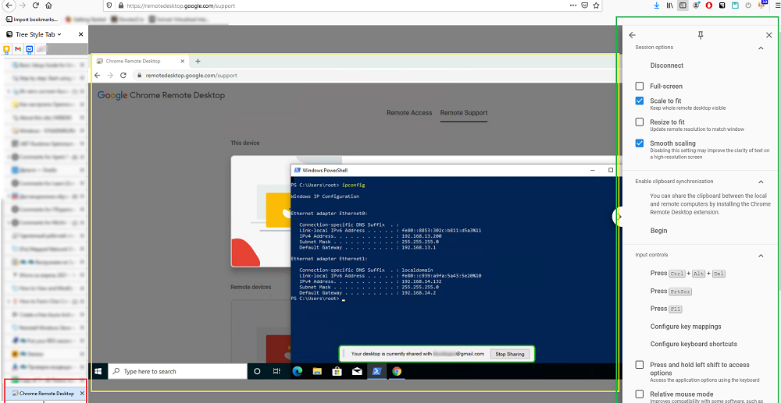The height and width of the screenshot is (403, 781).
Task: Pin the session options panel
Action: tap(701, 35)
